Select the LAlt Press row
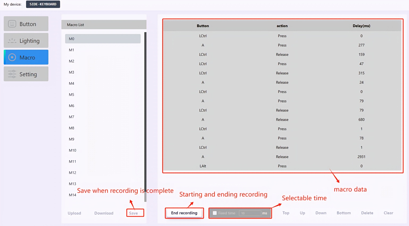The height and width of the screenshot is (226, 409). pyautogui.click(x=282, y=166)
